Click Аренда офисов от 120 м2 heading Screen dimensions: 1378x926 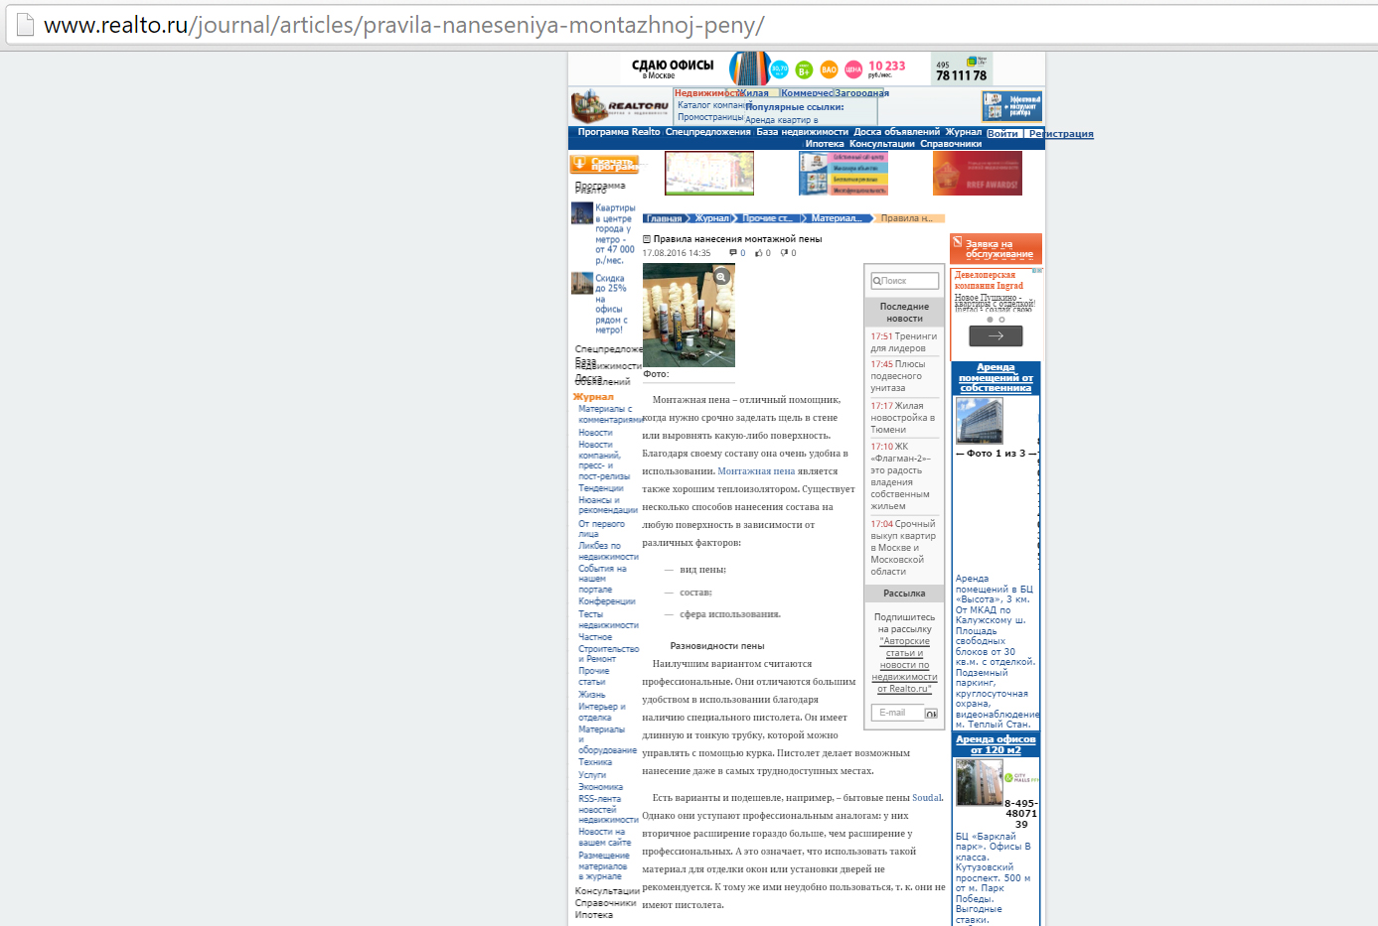(995, 745)
